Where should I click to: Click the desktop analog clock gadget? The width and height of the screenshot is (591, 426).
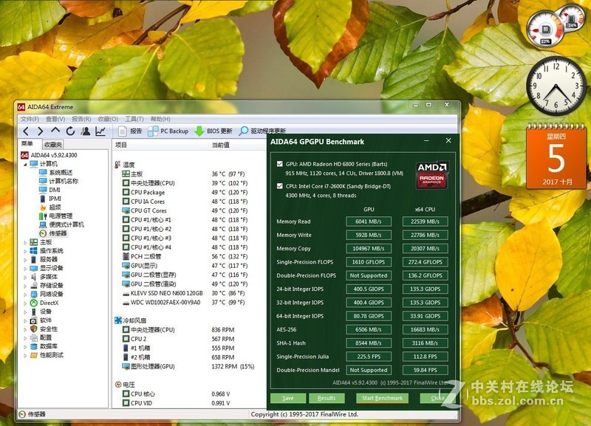(556, 86)
